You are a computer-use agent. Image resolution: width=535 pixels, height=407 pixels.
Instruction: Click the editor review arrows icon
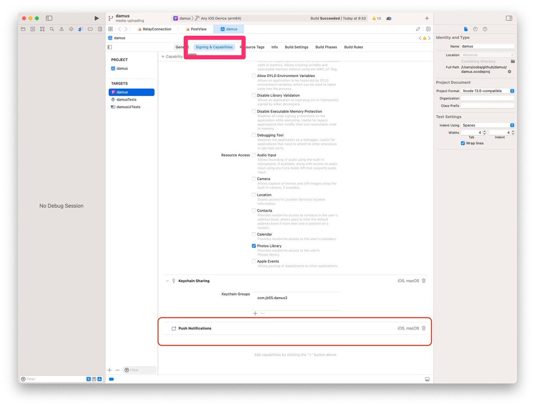(x=418, y=29)
